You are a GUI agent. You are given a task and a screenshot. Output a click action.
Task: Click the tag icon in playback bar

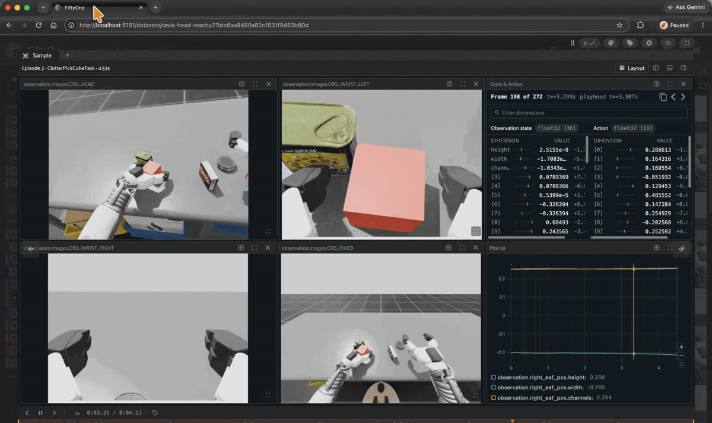click(x=155, y=413)
